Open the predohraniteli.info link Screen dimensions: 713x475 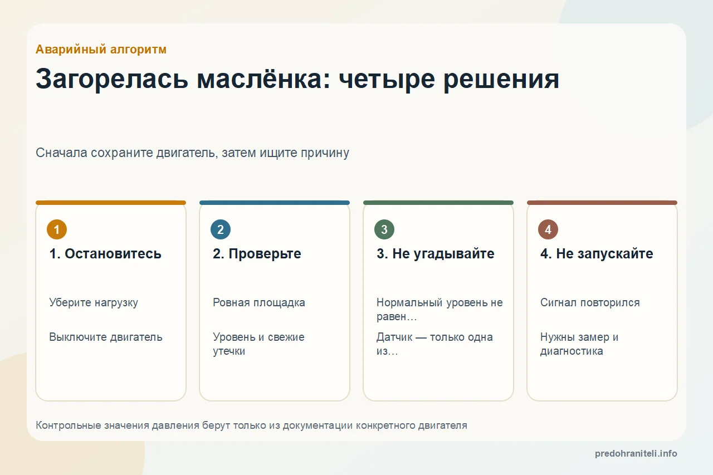(636, 453)
